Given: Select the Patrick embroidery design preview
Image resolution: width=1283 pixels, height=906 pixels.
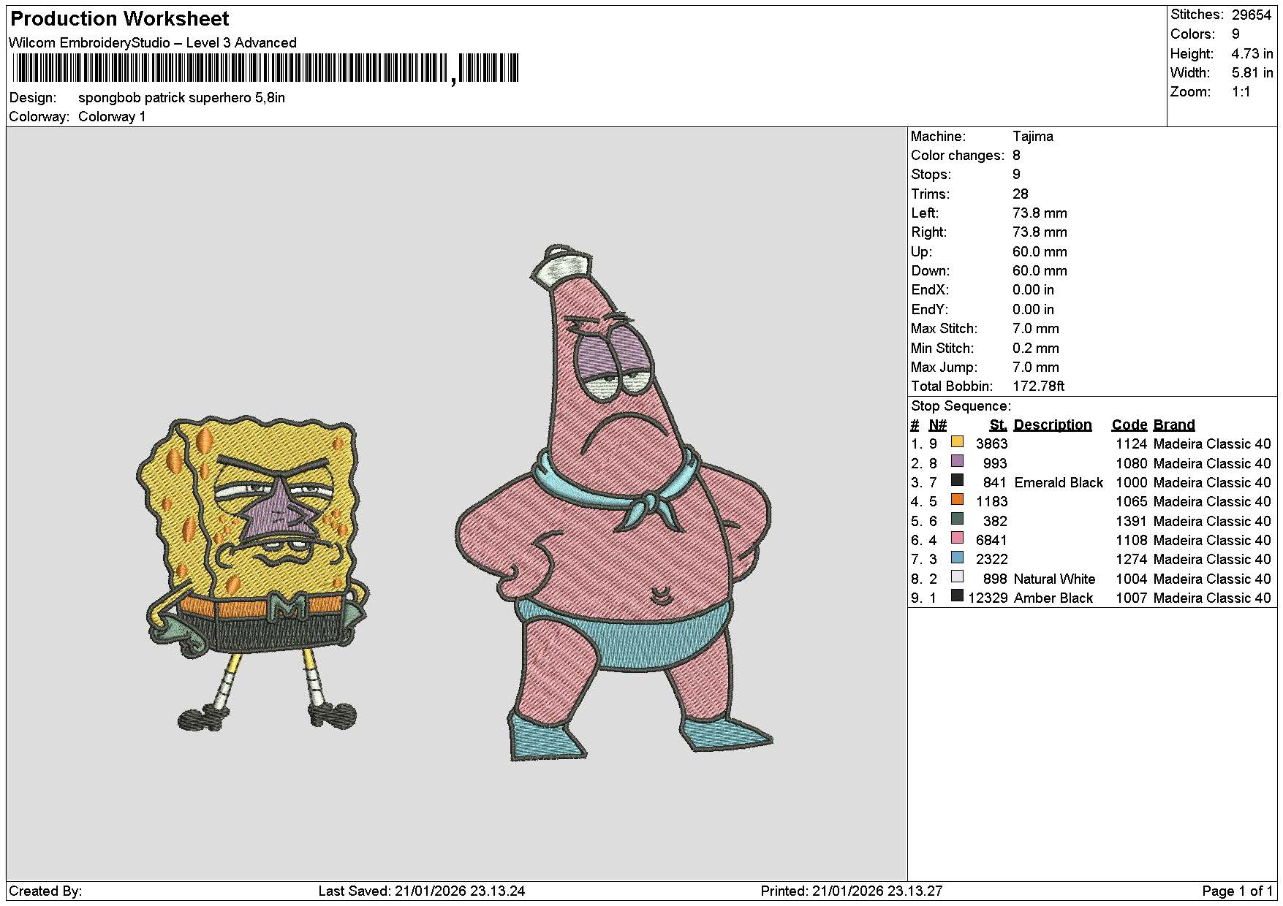Looking at the screenshot, I should (614, 503).
